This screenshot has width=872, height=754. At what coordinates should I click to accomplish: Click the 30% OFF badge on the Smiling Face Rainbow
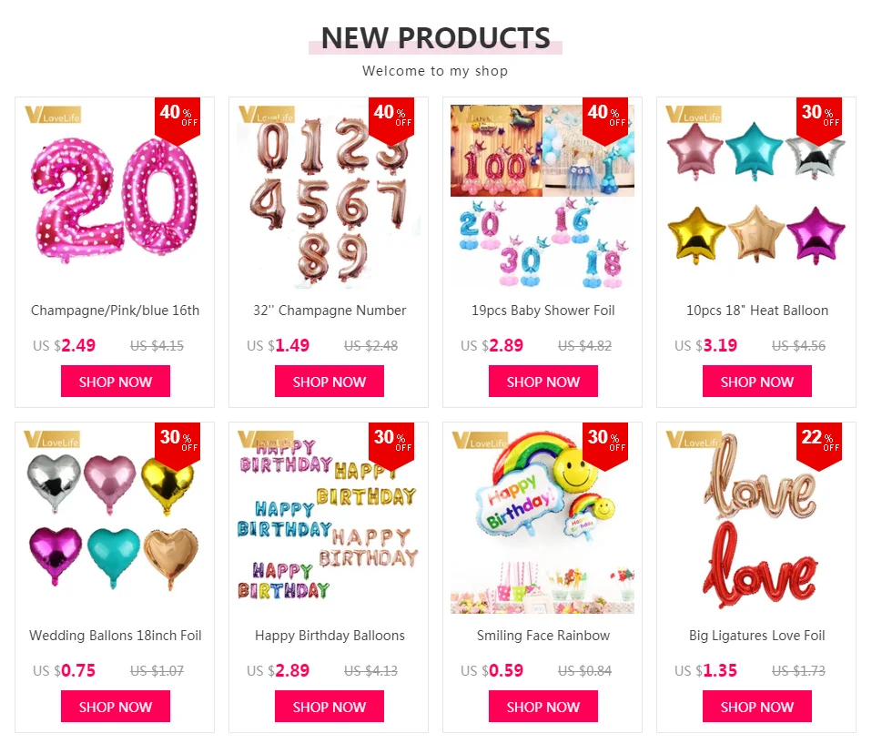[x=604, y=446]
